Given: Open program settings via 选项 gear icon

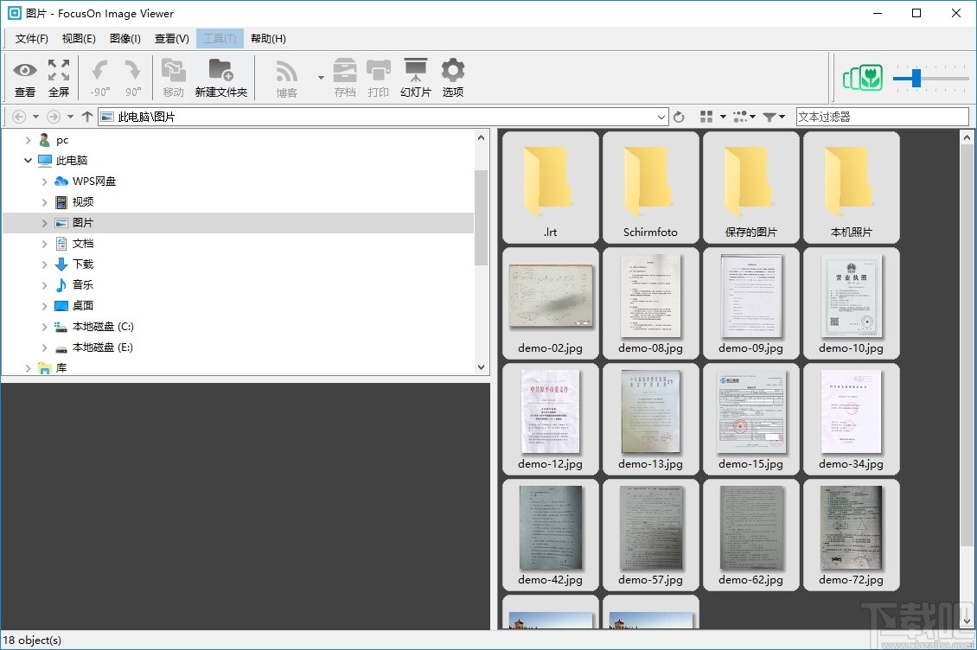Looking at the screenshot, I should click(452, 76).
